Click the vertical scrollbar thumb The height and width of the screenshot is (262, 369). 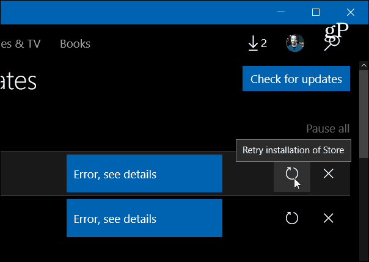coord(364,114)
